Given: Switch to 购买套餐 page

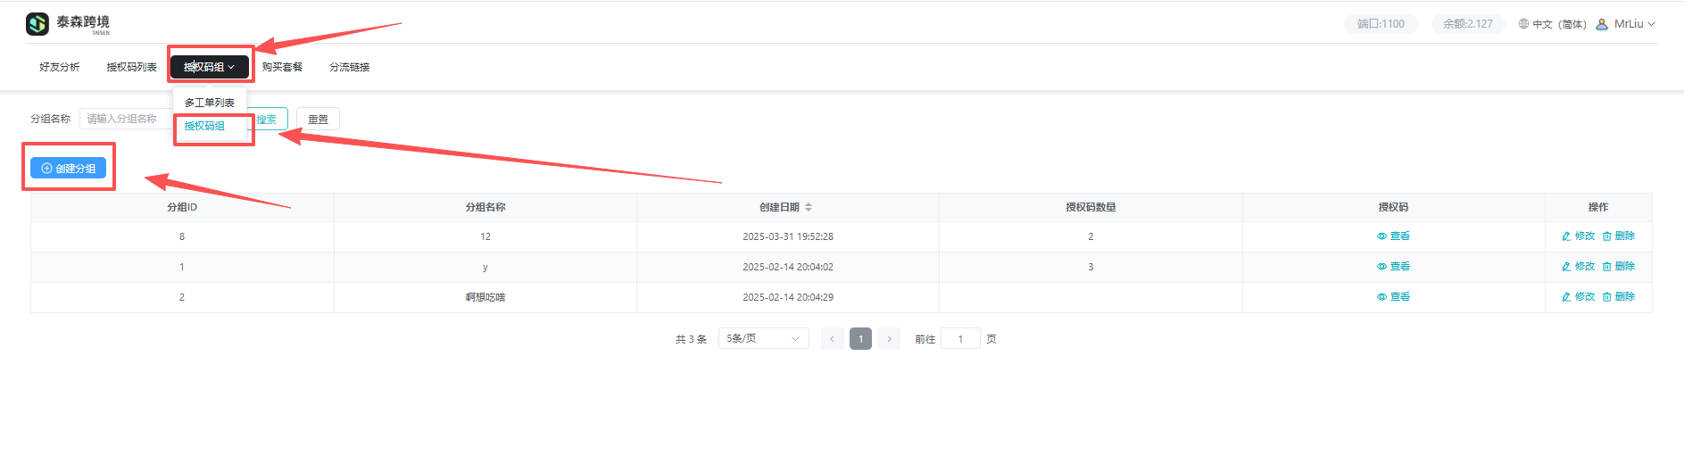Looking at the screenshot, I should point(282,67).
